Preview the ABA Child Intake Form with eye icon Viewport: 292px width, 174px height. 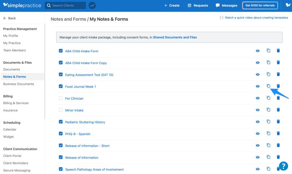point(258,51)
